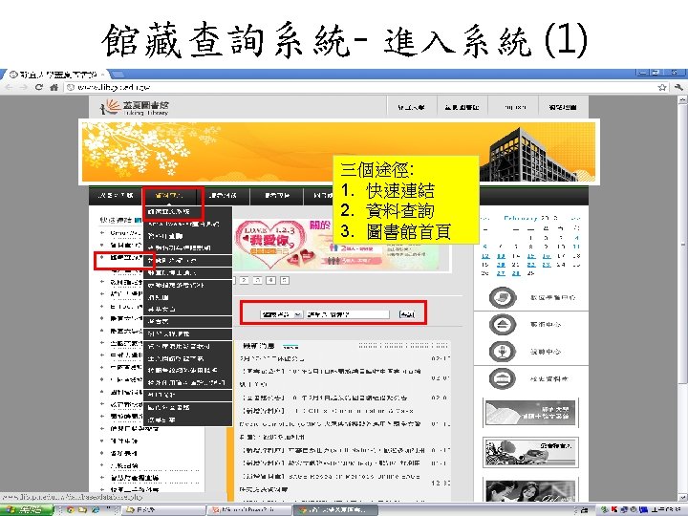Viewport: 688px width, 516px height.
Task: Go back with the browser back arrow
Action: (9, 87)
